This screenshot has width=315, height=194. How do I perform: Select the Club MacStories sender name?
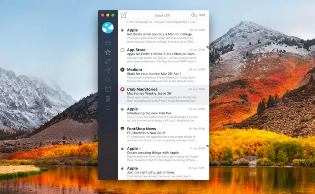[142, 89]
